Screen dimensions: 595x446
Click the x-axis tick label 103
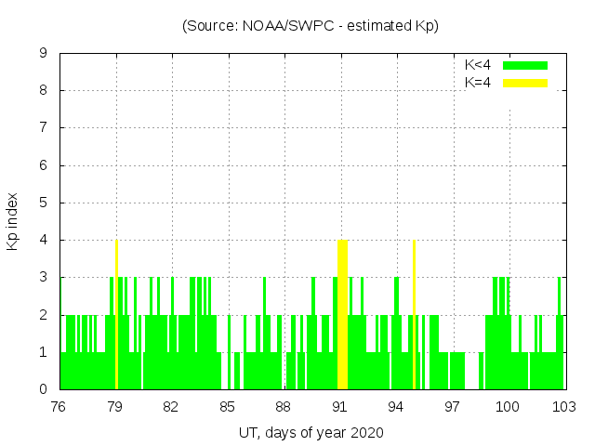[563, 407]
